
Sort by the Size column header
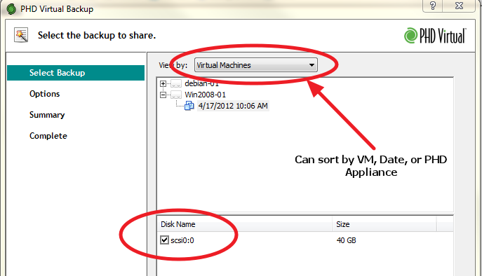pos(384,224)
